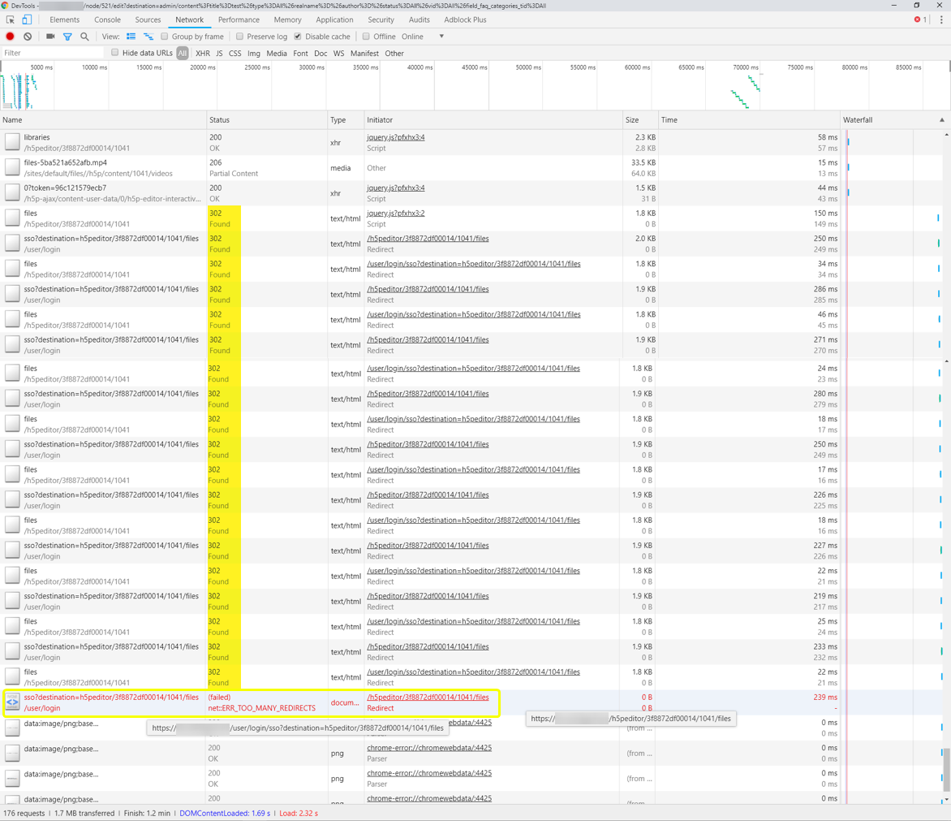Show only Media requests

tap(277, 54)
